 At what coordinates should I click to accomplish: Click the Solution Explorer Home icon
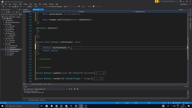click(x=7, y=12)
